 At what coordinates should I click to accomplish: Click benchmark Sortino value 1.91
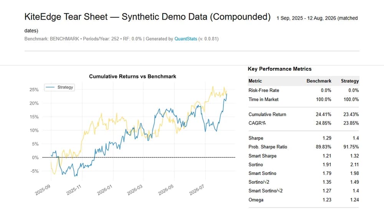[327, 165]
